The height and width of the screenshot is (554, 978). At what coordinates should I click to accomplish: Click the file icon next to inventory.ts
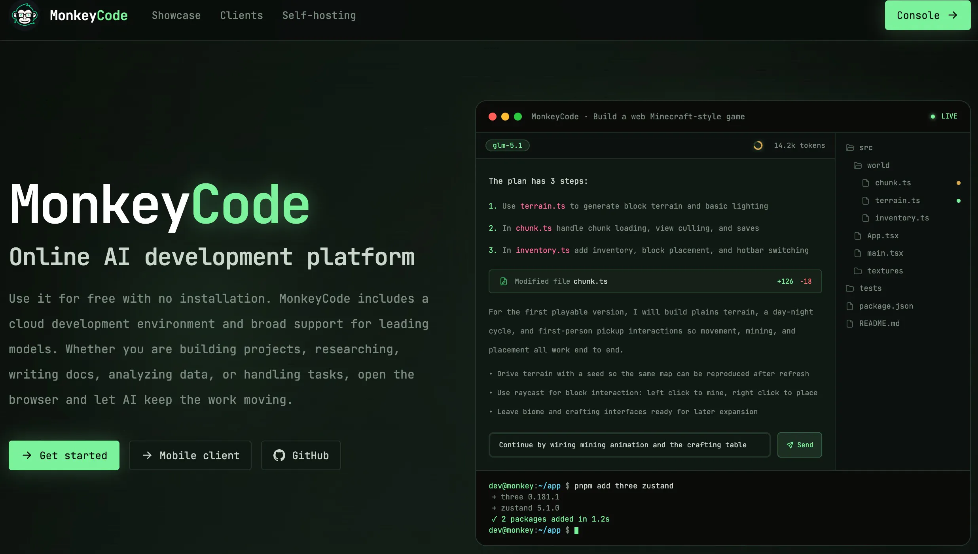pyautogui.click(x=865, y=218)
